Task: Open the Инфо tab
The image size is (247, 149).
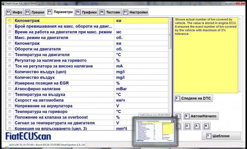Action: click(x=14, y=12)
